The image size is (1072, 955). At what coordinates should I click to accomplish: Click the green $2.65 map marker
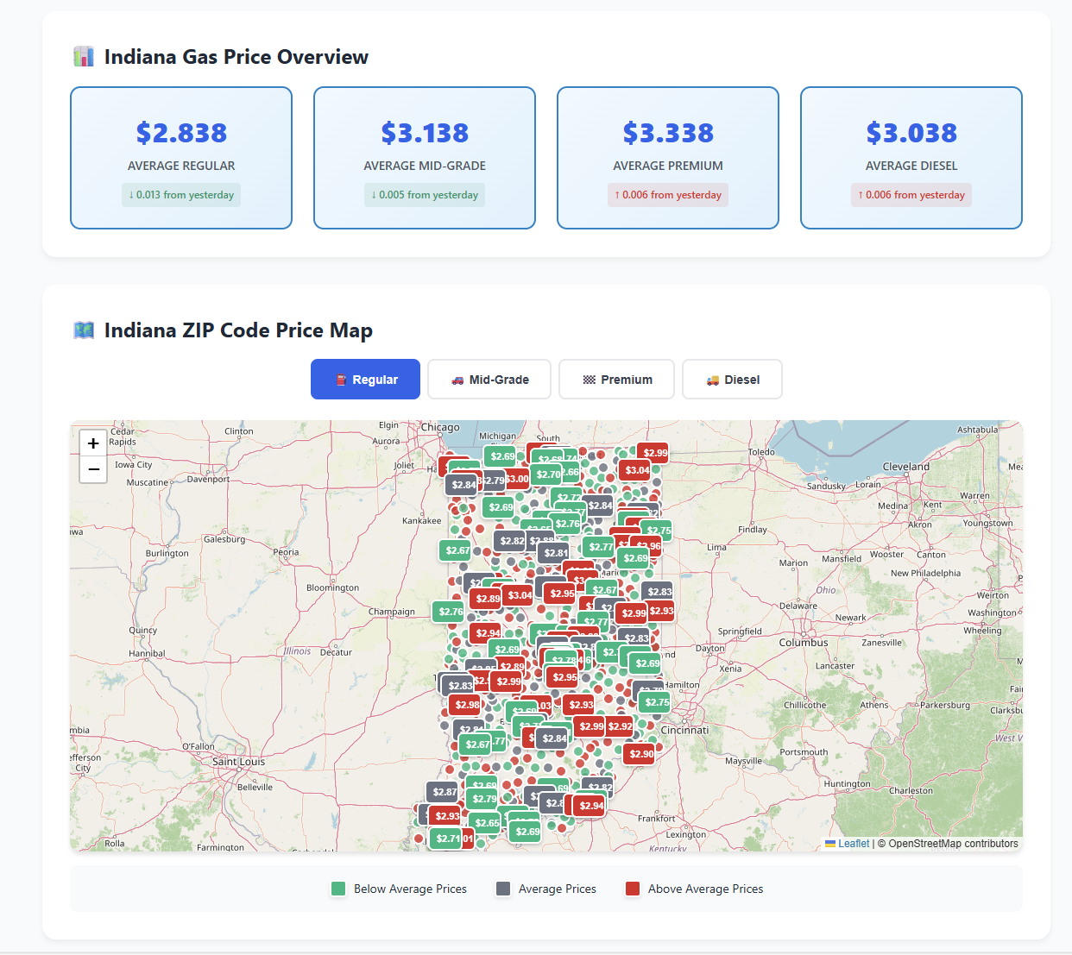click(x=486, y=823)
